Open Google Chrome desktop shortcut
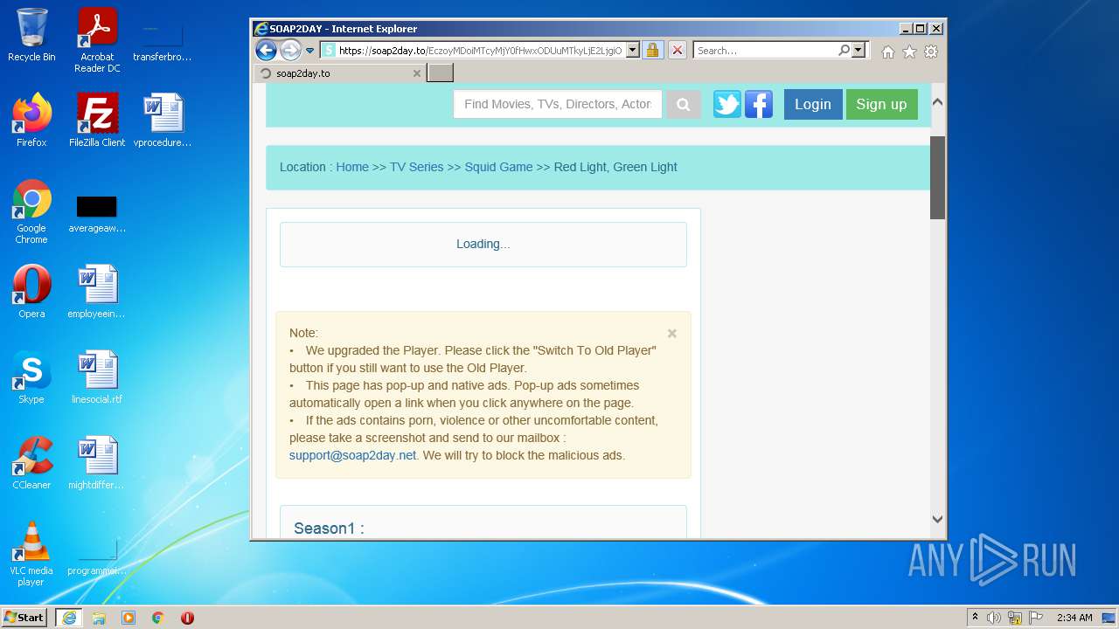Image resolution: width=1119 pixels, height=629 pixels. [31, 211]
